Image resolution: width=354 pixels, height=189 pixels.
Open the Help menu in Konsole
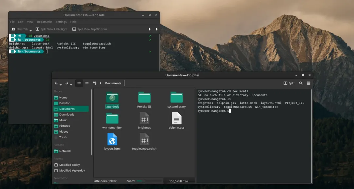tap(73, 22)
